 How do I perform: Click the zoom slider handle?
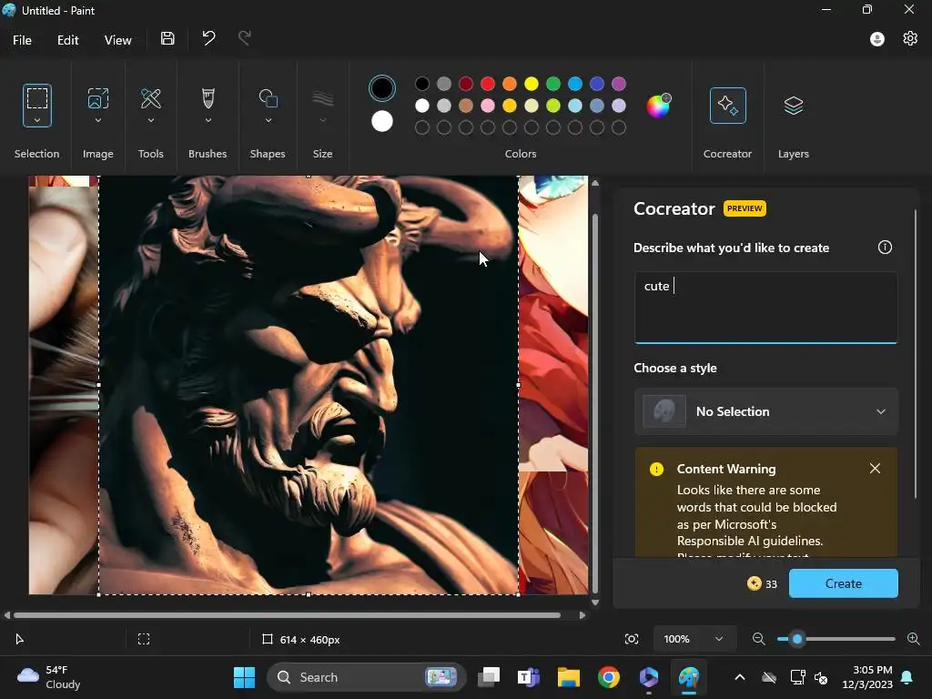point(797,639)
